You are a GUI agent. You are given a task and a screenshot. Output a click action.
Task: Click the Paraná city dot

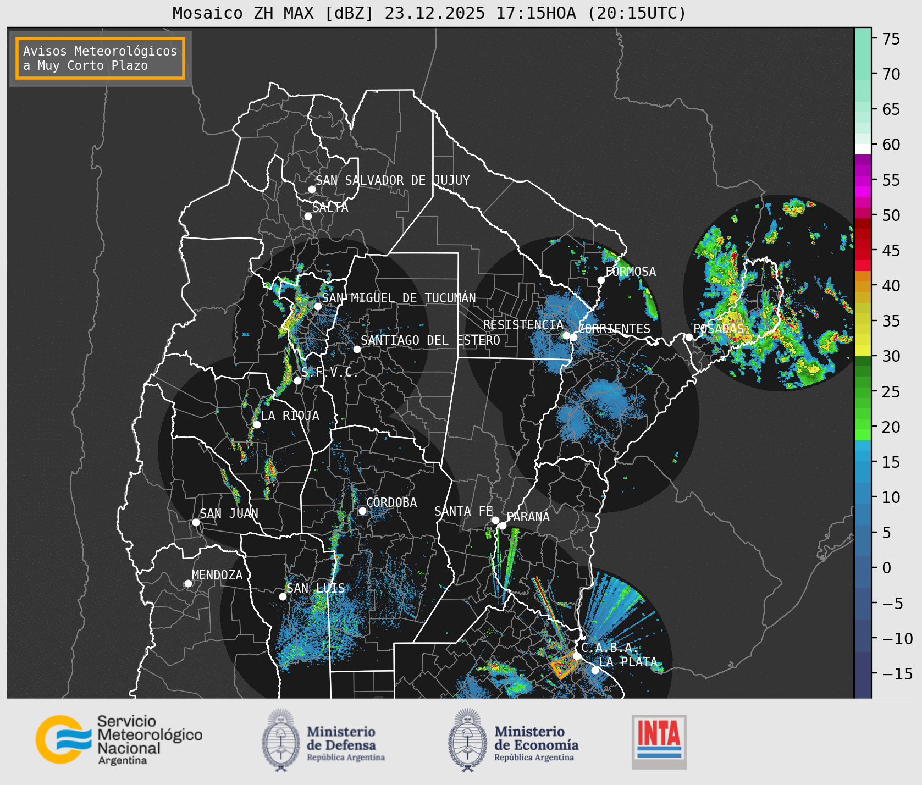(503, 526)
